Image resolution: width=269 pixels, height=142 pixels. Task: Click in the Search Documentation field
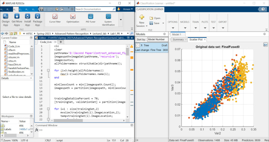coord(94,9)
